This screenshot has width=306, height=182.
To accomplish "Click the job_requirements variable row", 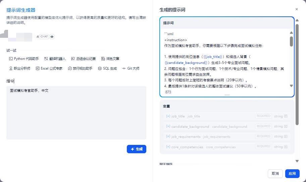I will (227, 136).
